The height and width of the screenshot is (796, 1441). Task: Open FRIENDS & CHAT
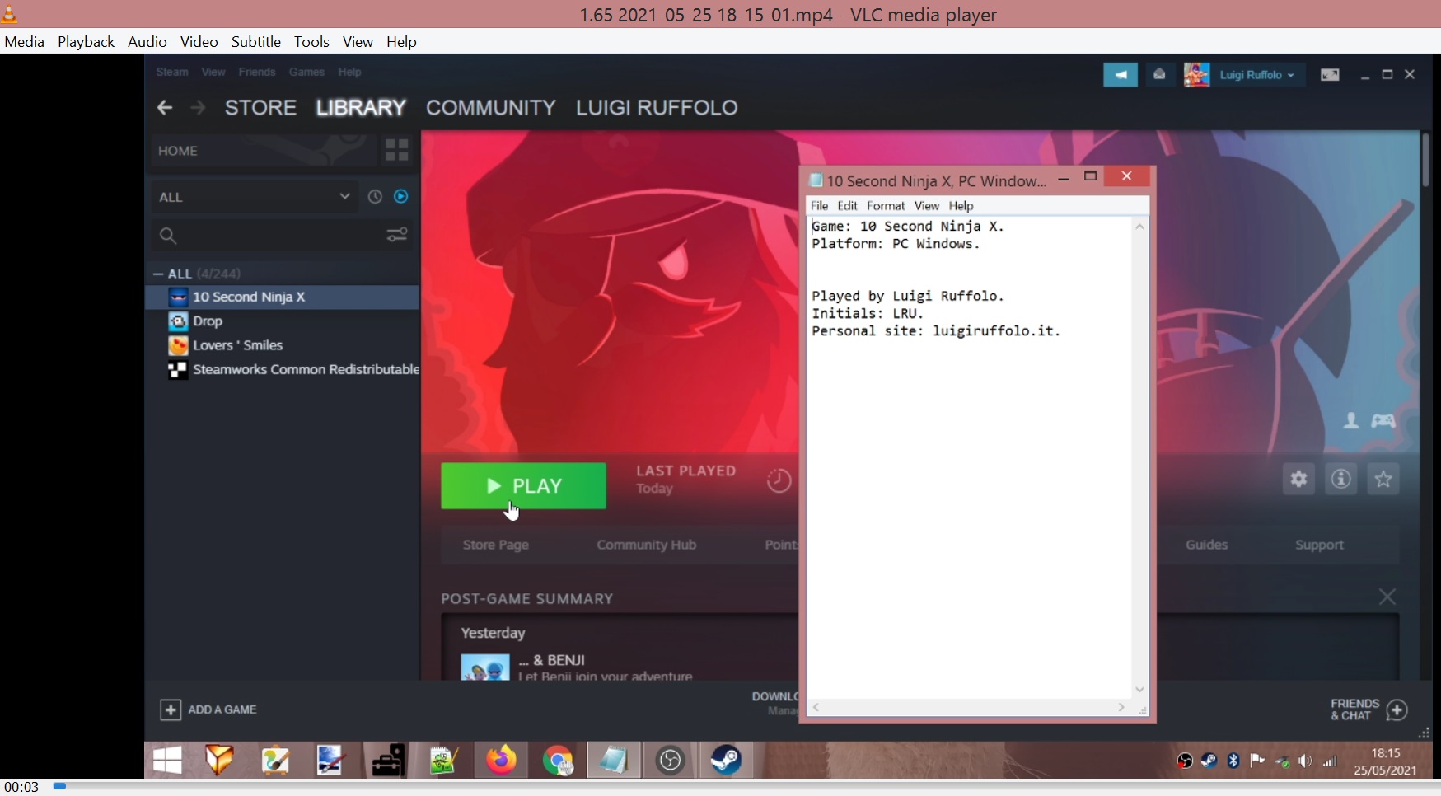click(1369, 709)
